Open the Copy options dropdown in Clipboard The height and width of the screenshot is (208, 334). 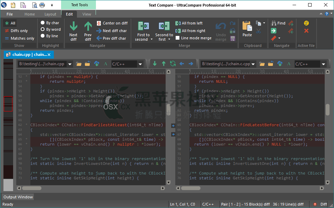pos(264,23)
